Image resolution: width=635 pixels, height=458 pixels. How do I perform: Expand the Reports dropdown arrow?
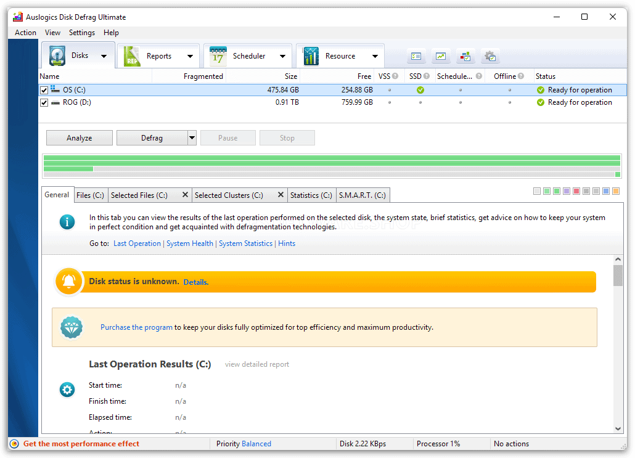tap(190, 56)
